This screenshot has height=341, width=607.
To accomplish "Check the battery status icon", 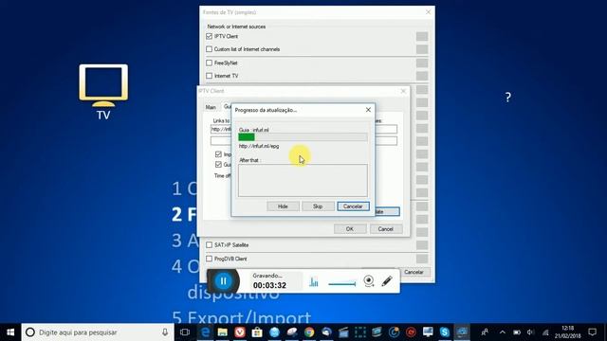I will pyautogui.click(x=516, y=332).
